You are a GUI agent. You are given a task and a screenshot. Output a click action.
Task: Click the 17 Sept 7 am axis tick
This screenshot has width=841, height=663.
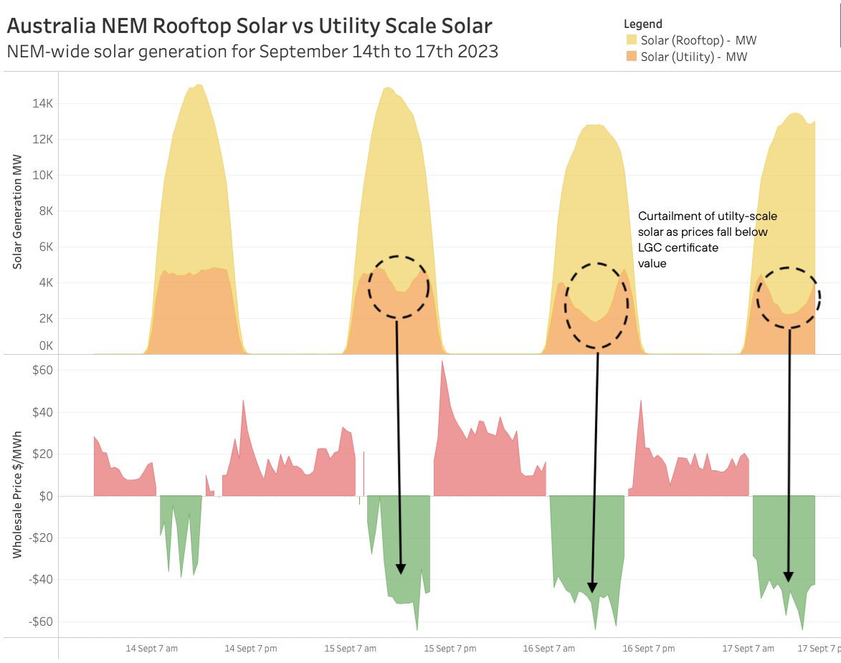[749, 649]
